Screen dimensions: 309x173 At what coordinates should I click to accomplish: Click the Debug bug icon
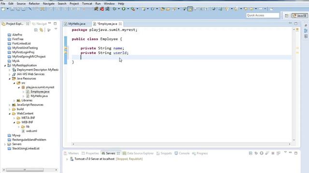[114, 9]
